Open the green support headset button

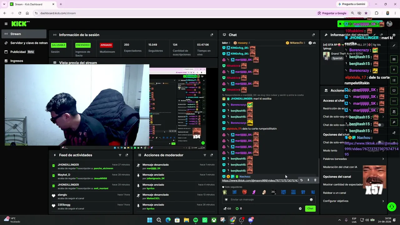(x=392, y=207)
